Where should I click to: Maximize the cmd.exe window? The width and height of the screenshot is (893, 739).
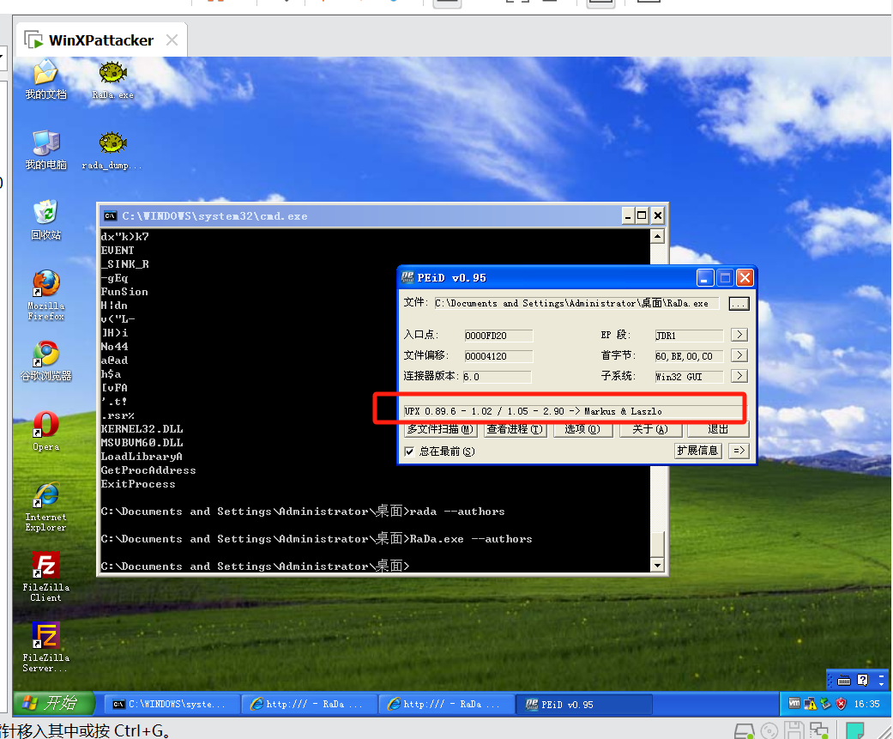point(642,215)
